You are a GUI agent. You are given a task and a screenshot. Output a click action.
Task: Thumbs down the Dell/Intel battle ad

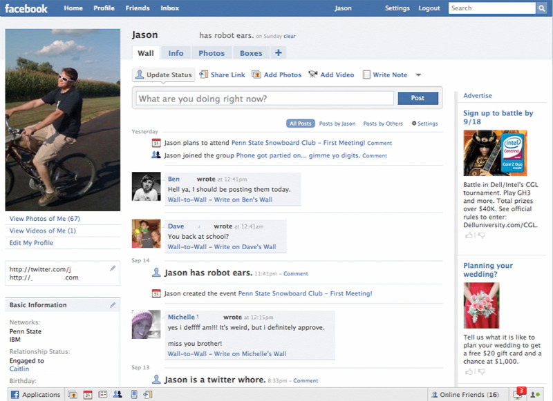[x=481, y=235]
